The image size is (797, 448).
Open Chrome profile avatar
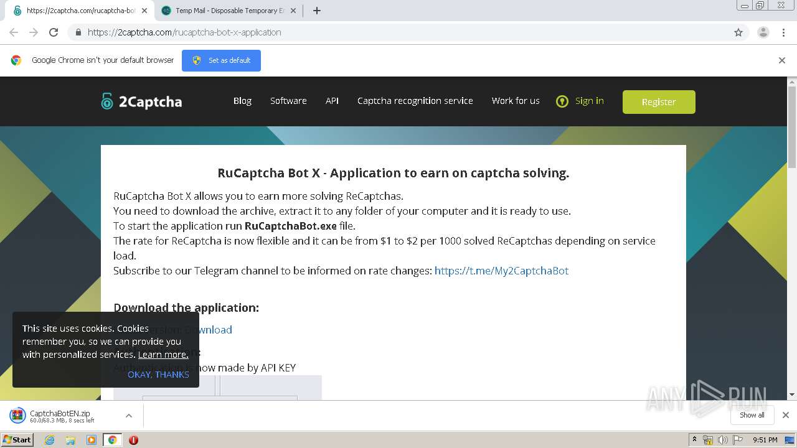pyautogui.click(x=763, y=32)
